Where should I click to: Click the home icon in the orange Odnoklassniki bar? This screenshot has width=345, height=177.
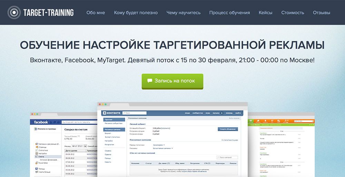coord(258,121)
